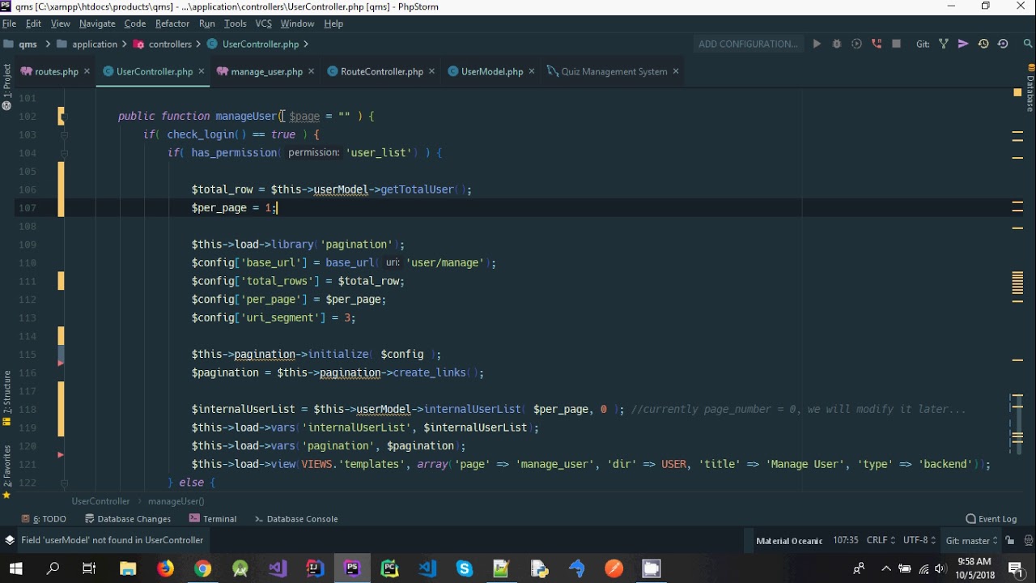The height and width of the screenshot is (583, 1036).
Task: Toggle tool window bars via bottom-left icon
Action: click(10, 540)
